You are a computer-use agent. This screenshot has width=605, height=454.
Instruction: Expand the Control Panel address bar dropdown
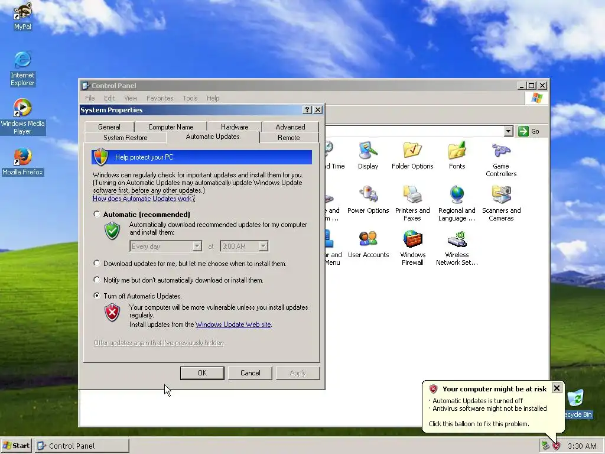508,131
